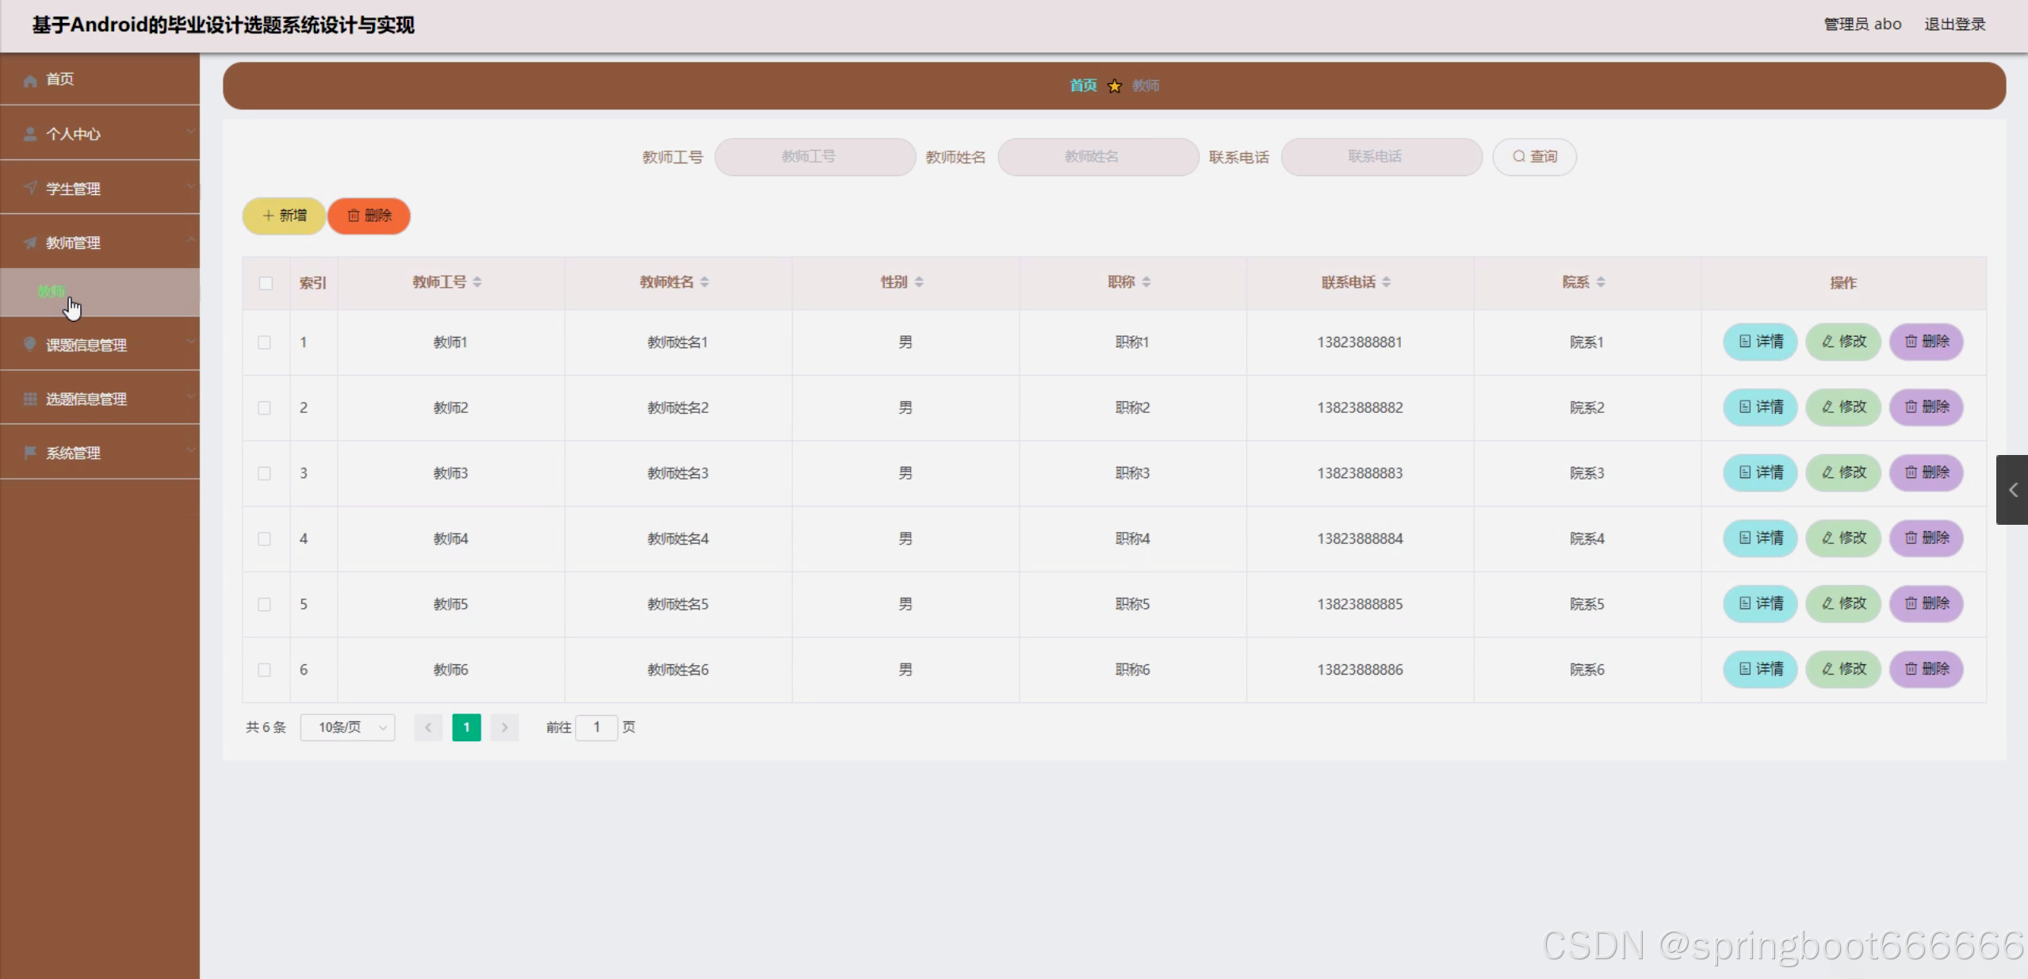Viewport: 2028px width, 979px height.
Task: Select 教师 submenu item
Action: point(52,292)
